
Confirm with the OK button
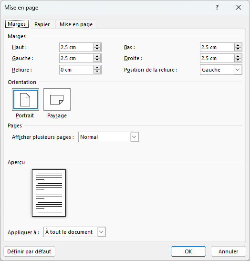click(188, 251)
